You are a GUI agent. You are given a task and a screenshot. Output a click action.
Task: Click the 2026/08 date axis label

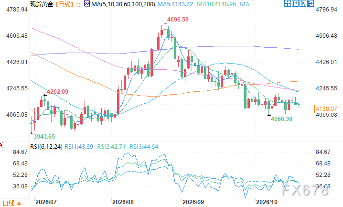123,202
